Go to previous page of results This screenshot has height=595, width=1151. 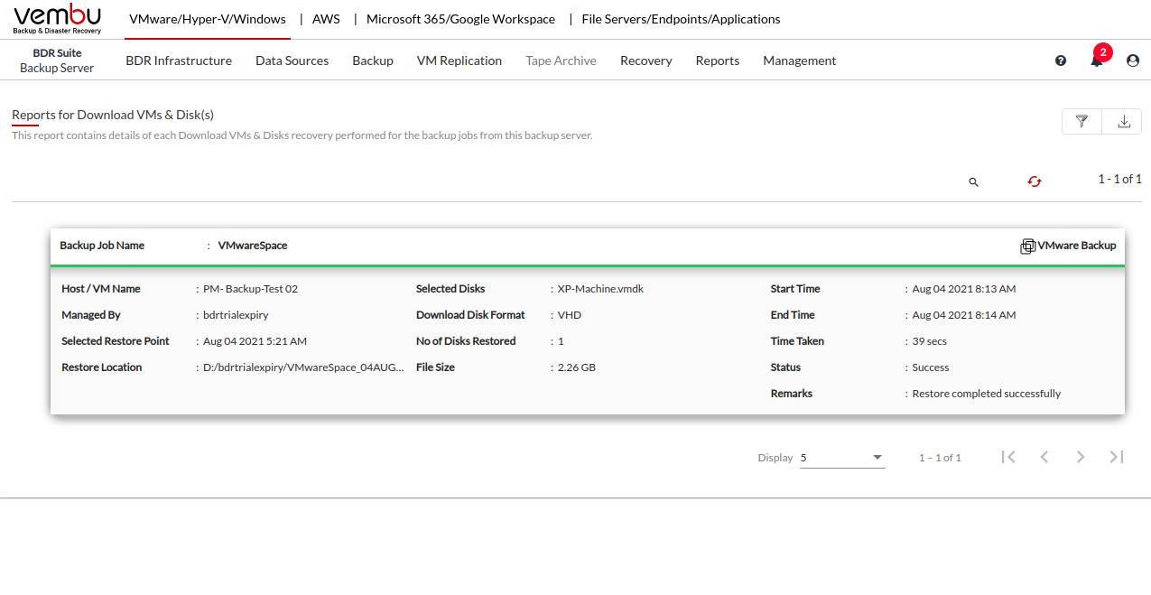[x=1044, y=457]
